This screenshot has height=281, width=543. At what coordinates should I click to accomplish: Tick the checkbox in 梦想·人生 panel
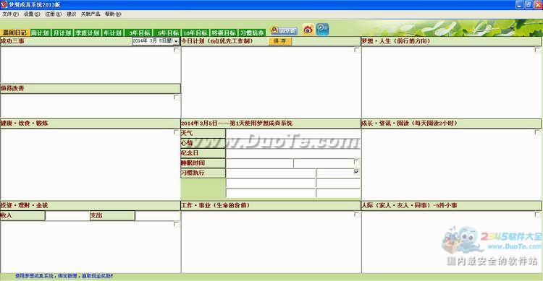tap(537, 50)
